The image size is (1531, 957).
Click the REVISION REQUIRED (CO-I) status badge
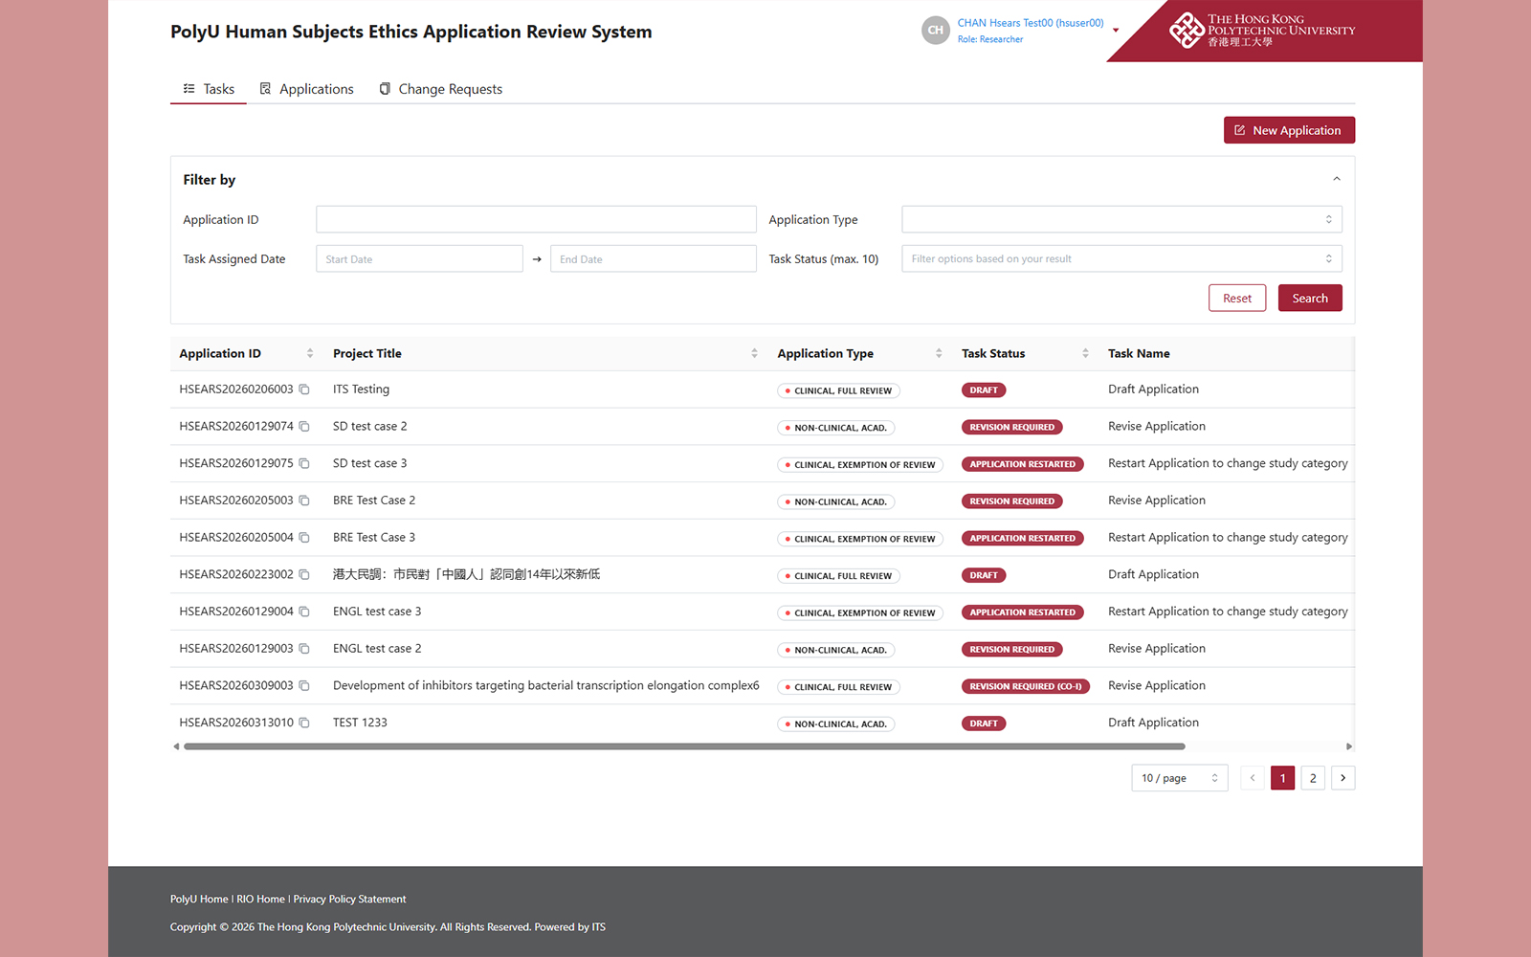coord(1026,686)
